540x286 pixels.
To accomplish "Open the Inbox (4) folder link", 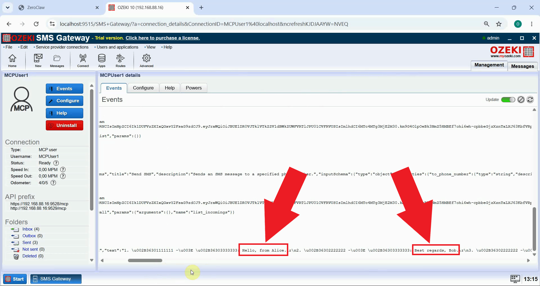I will pyautogui.click(x=28, y=229).
